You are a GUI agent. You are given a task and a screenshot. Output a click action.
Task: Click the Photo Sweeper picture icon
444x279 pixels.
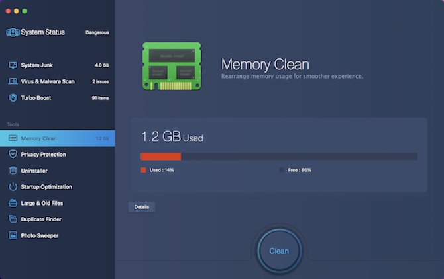(x=13, y=235)
